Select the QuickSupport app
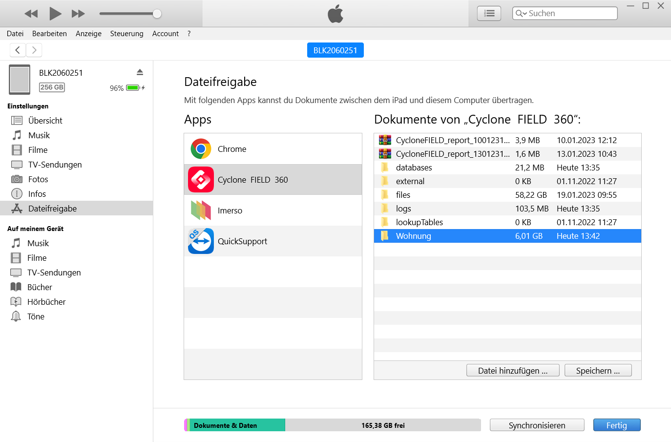The width and height of the screenshot is (671, 442). tap(273, 241)
